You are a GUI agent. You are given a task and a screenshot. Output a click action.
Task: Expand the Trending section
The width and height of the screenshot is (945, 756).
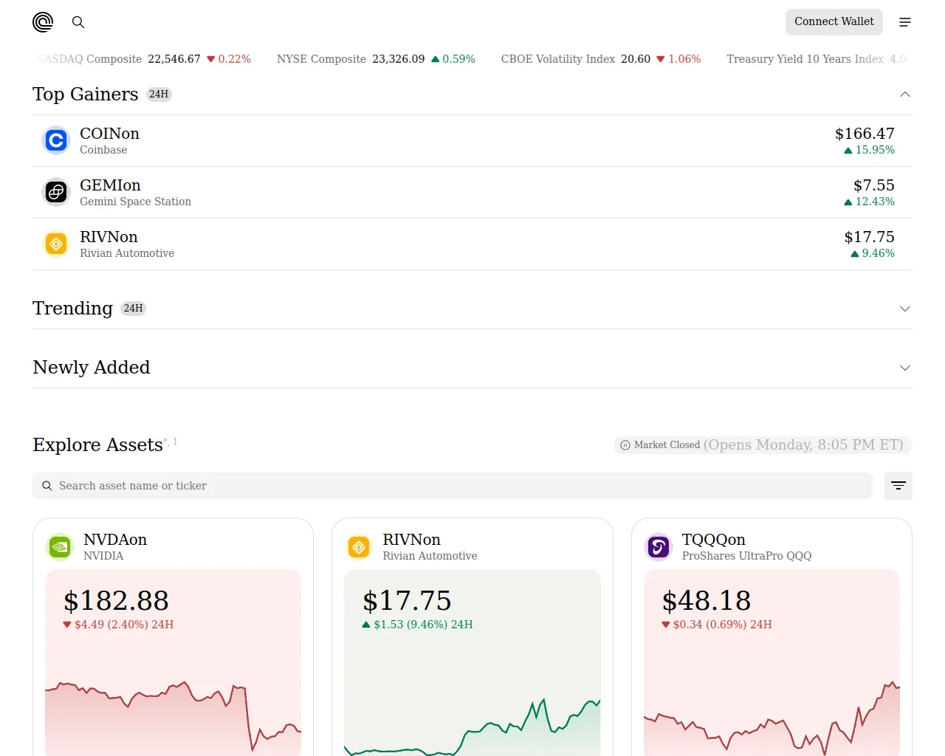[905, 309]
